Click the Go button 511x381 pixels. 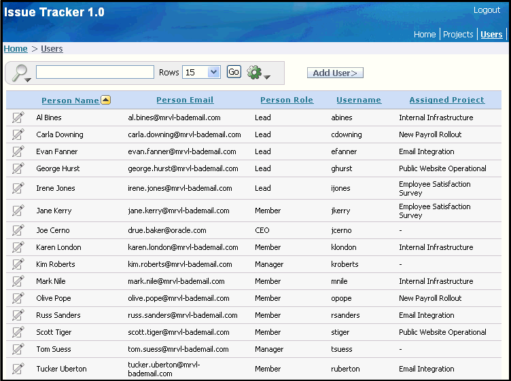[234, 72]
